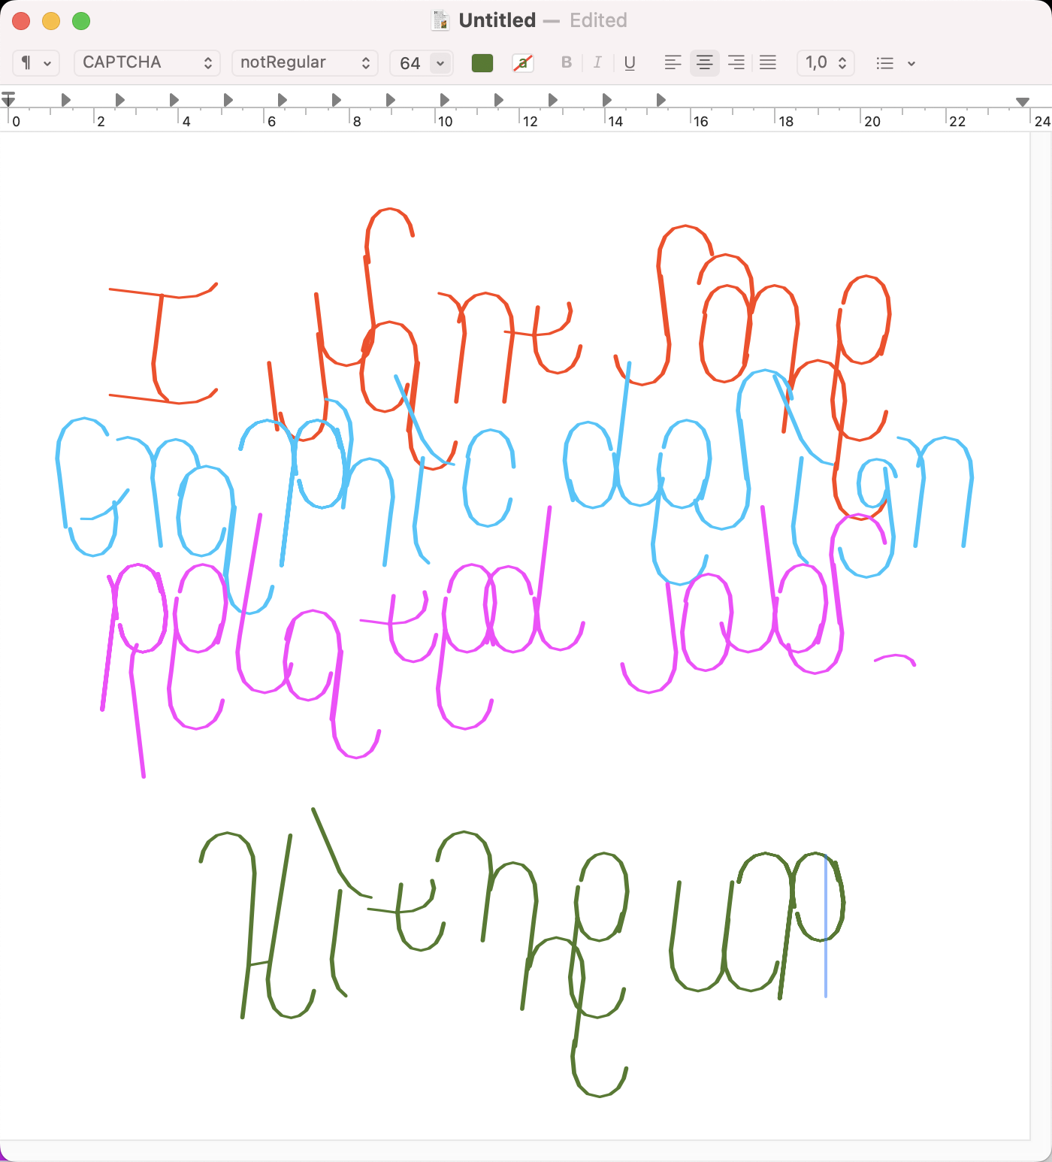Screen dimensions: 1052x1162
Task: Click the Untitled document title
Action: point(497,20)
